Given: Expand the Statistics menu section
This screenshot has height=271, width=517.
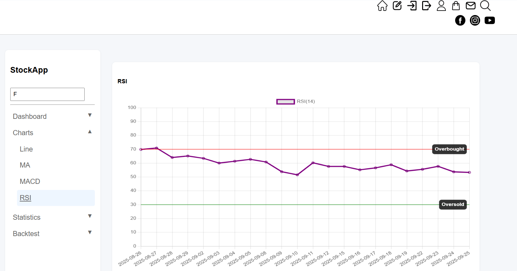Looking at the screenshot, I should pos(53,217).
